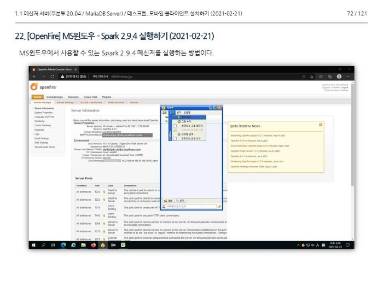Open the Server main tab
This screenshot has width=383, height=287.
coord(37,97)
